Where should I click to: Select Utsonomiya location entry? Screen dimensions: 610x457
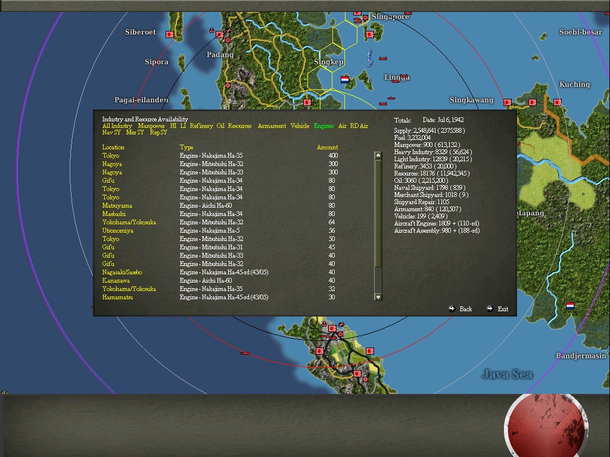[117, 230]
